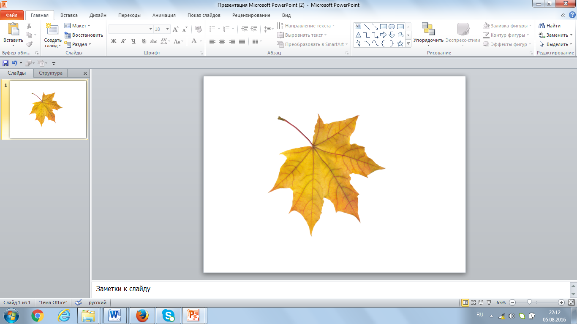Pick the rectangle shape from the shapes gallery
The height and width of the screenshot is (324, 577).
point(384,27)
